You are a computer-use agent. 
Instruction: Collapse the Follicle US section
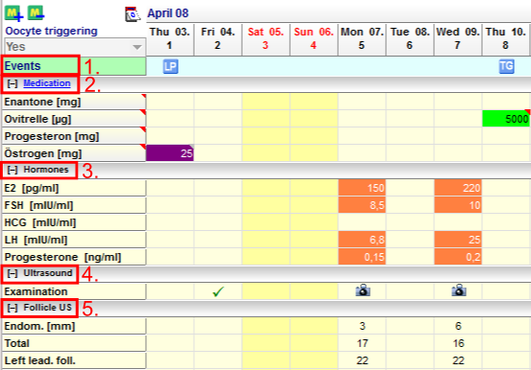(x=12, y=308)
